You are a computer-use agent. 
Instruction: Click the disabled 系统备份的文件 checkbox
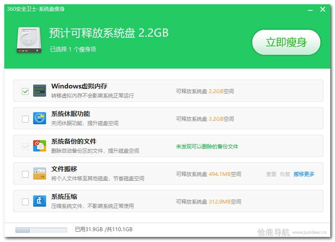point(25,146)
